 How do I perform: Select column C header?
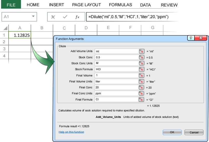64,28
